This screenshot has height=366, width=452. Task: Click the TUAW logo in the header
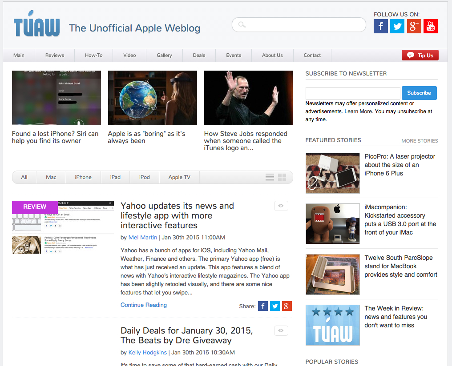point(36,24)
